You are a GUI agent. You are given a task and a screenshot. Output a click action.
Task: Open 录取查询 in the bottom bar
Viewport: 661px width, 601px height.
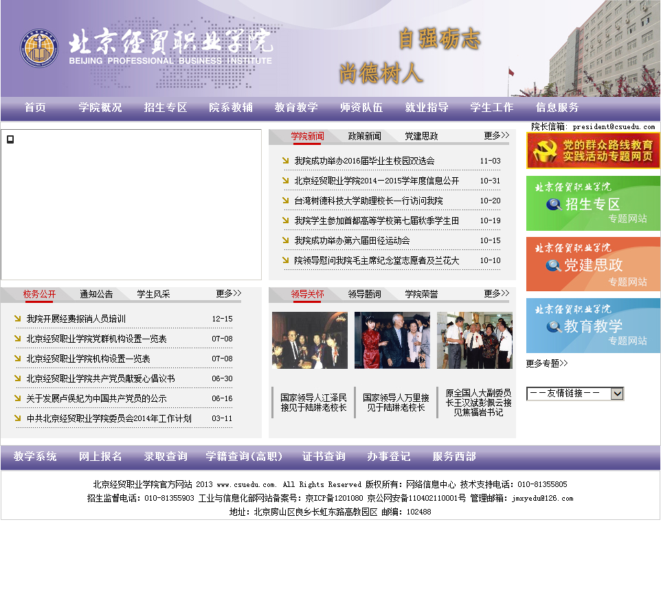[166, 457]
